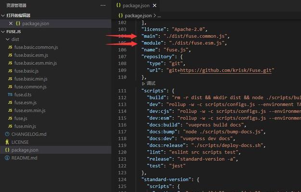Open fuse.js file in dist
The height and width of the screenshot is (192, 301).
point(21,118)
